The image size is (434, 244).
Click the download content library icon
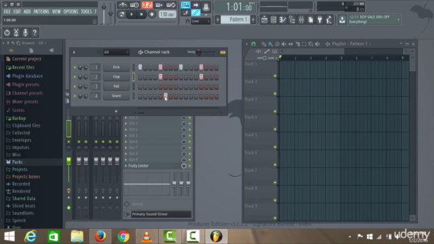tap(342, 20)
